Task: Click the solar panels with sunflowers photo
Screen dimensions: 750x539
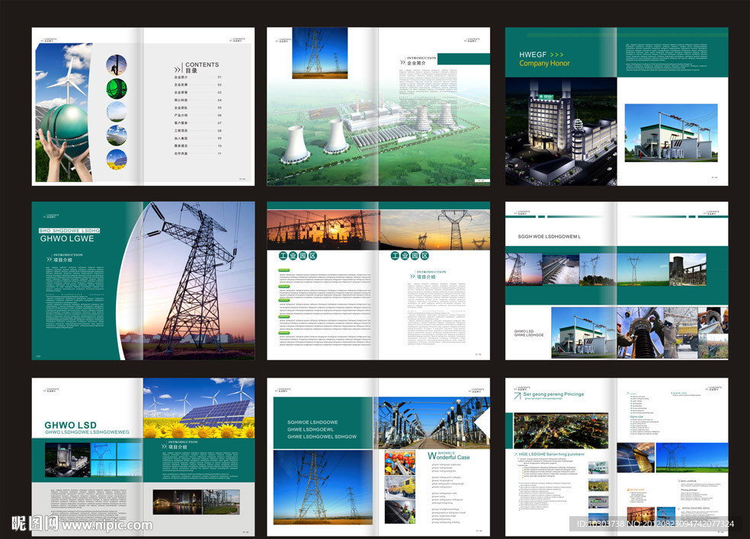Action: (198, 407)
